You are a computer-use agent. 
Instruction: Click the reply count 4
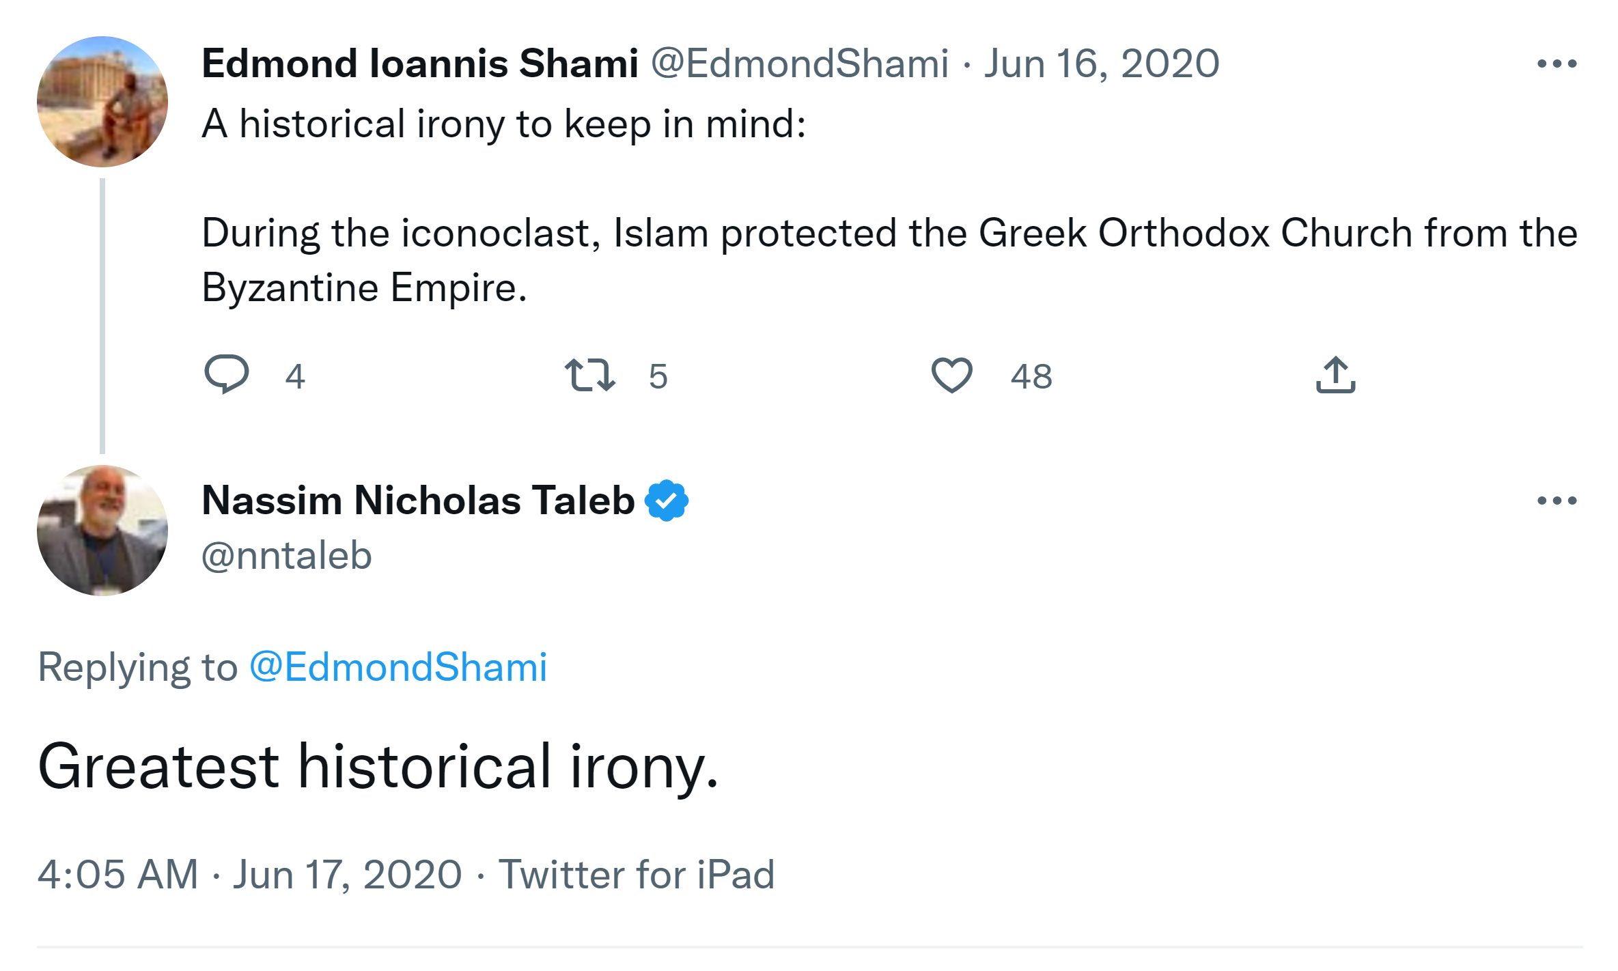[x=295, y=376]
